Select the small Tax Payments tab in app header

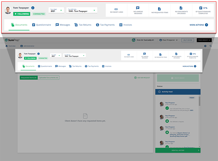pos(91,66)
